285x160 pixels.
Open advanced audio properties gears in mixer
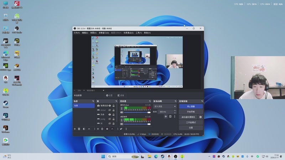pyautogui.click(x=121, y=129)
